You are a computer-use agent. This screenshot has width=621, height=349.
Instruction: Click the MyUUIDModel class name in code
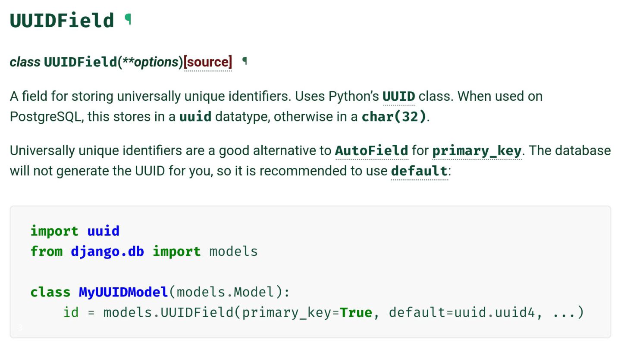coord(123,292)
